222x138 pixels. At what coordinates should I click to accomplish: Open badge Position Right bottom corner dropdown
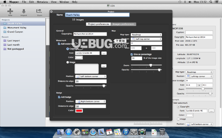click(91, 102)
